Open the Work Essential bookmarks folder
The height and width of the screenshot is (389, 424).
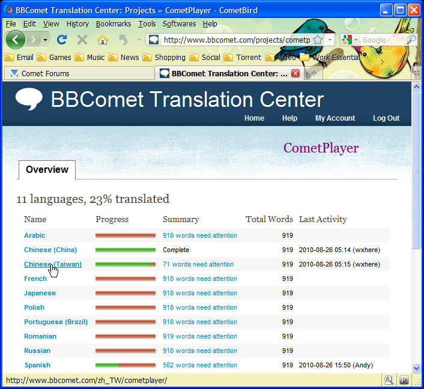pyautogui.click(x=329, y=57)
